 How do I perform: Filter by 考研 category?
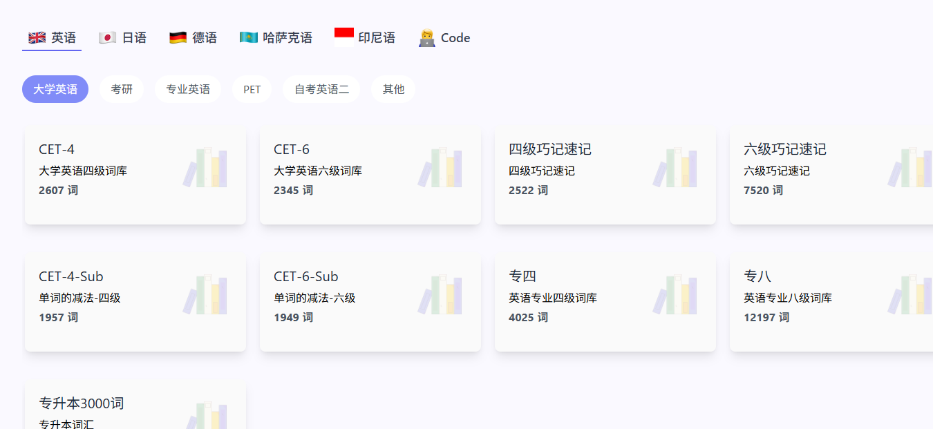(122, 89)
